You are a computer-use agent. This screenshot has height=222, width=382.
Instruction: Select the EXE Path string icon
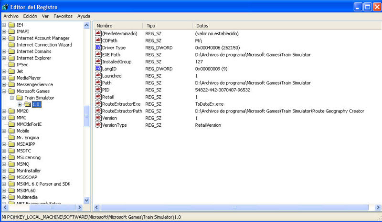[99, 55]
